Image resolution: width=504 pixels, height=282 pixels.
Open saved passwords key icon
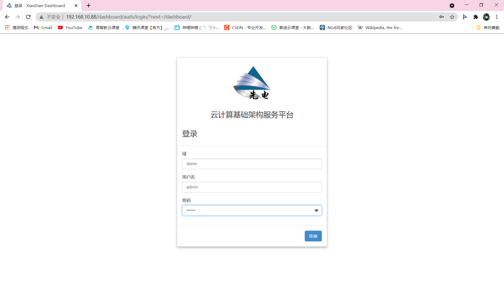point(442,17)
